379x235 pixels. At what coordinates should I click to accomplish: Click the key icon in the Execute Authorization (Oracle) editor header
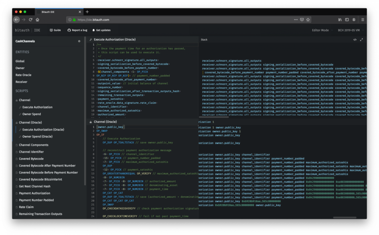point(91,40)
